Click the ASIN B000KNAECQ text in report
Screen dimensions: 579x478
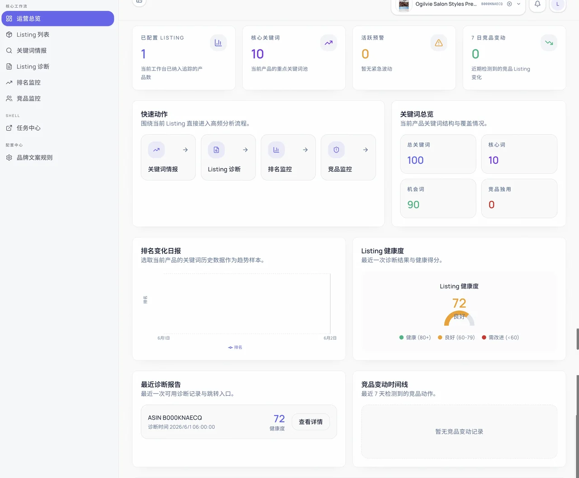pos(175,418)
